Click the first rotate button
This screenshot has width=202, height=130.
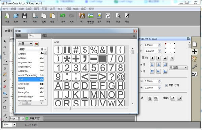pos(150,98)
